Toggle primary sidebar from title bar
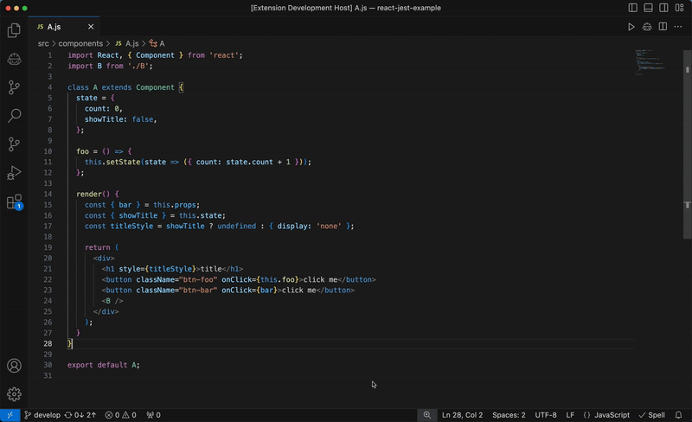The image size is (692, 422). click(633, 8)
